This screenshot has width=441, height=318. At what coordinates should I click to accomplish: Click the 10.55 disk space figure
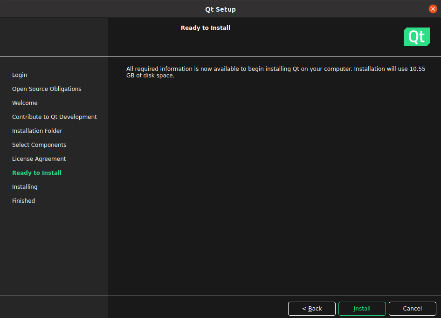click(x=417, y=69)
